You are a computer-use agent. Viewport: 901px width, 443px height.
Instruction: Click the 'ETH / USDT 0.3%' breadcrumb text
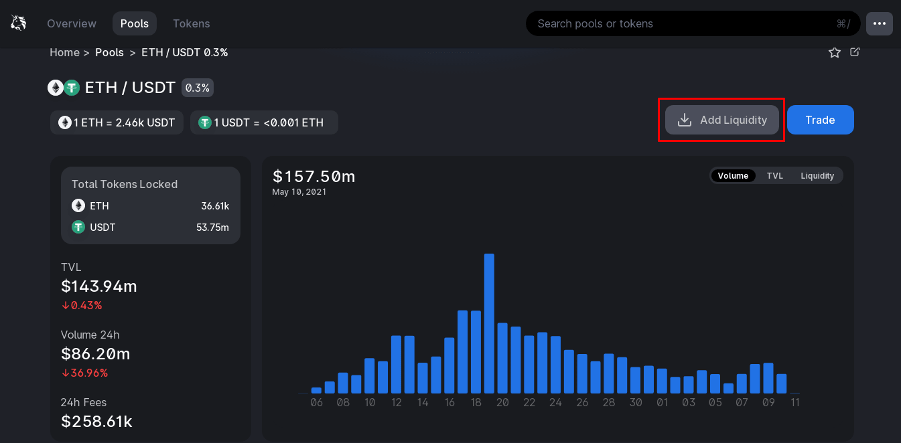tap(185, 52)
